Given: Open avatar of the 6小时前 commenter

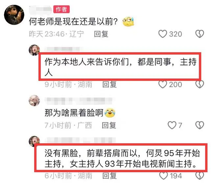Looking at the screenshot, I should (34, 141).
